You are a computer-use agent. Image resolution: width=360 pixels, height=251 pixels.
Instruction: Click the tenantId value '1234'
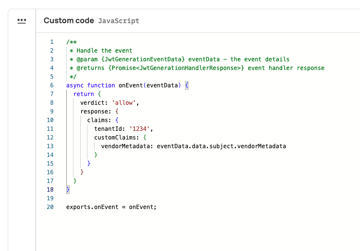[141, 129]
